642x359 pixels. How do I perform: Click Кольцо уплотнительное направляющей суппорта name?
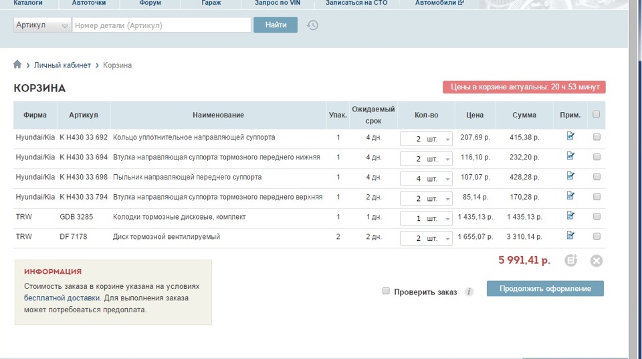[x=194, y=137]
